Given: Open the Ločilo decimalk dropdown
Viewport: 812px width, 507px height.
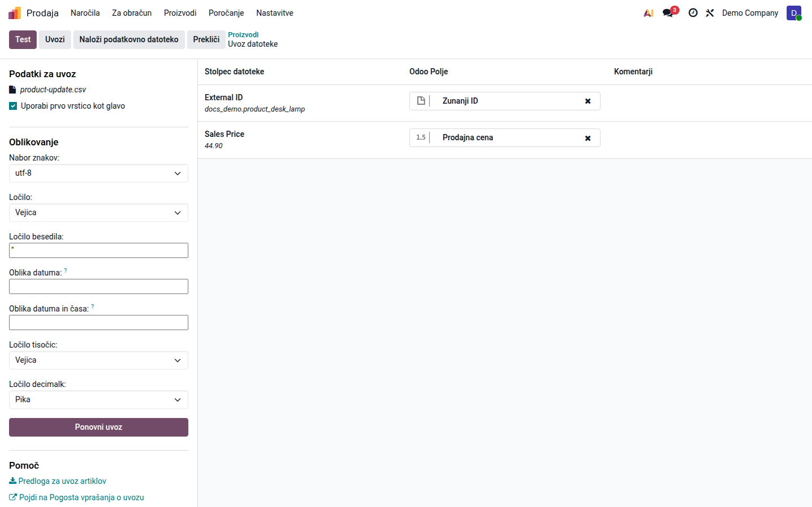Looking at the screenshot, I should click(x=99, y=400).
